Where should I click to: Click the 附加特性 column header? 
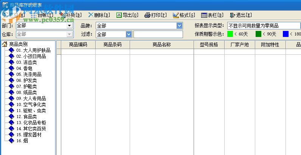click(x=270, y=45)
